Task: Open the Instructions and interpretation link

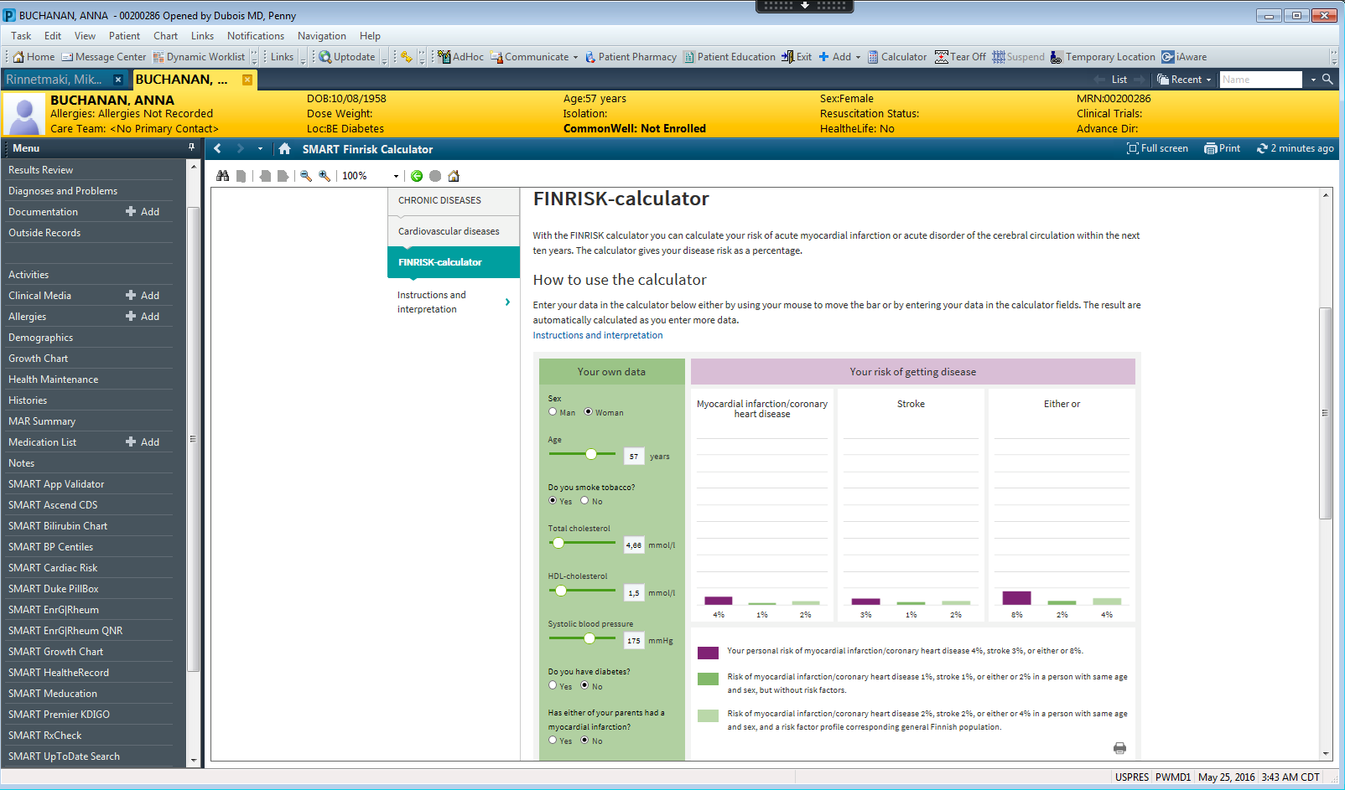Action: 598,335
